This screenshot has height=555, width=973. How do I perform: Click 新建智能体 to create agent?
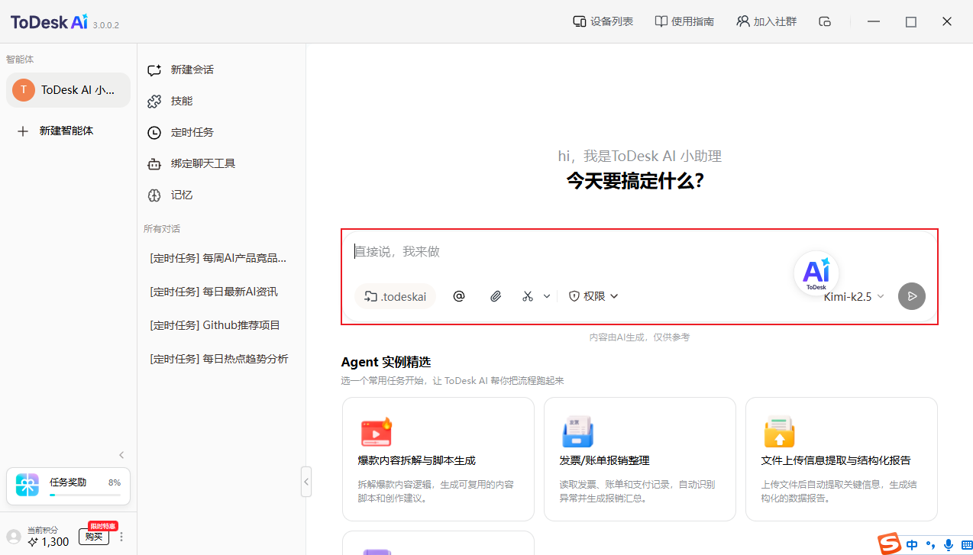click(55, 131)
